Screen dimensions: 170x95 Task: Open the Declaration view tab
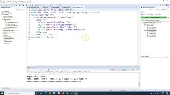[44, 70]
